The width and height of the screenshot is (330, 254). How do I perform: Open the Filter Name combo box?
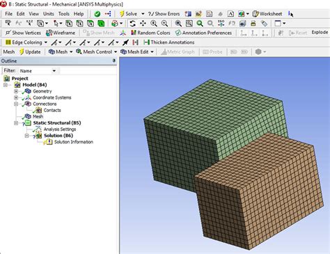pos(38,71)
